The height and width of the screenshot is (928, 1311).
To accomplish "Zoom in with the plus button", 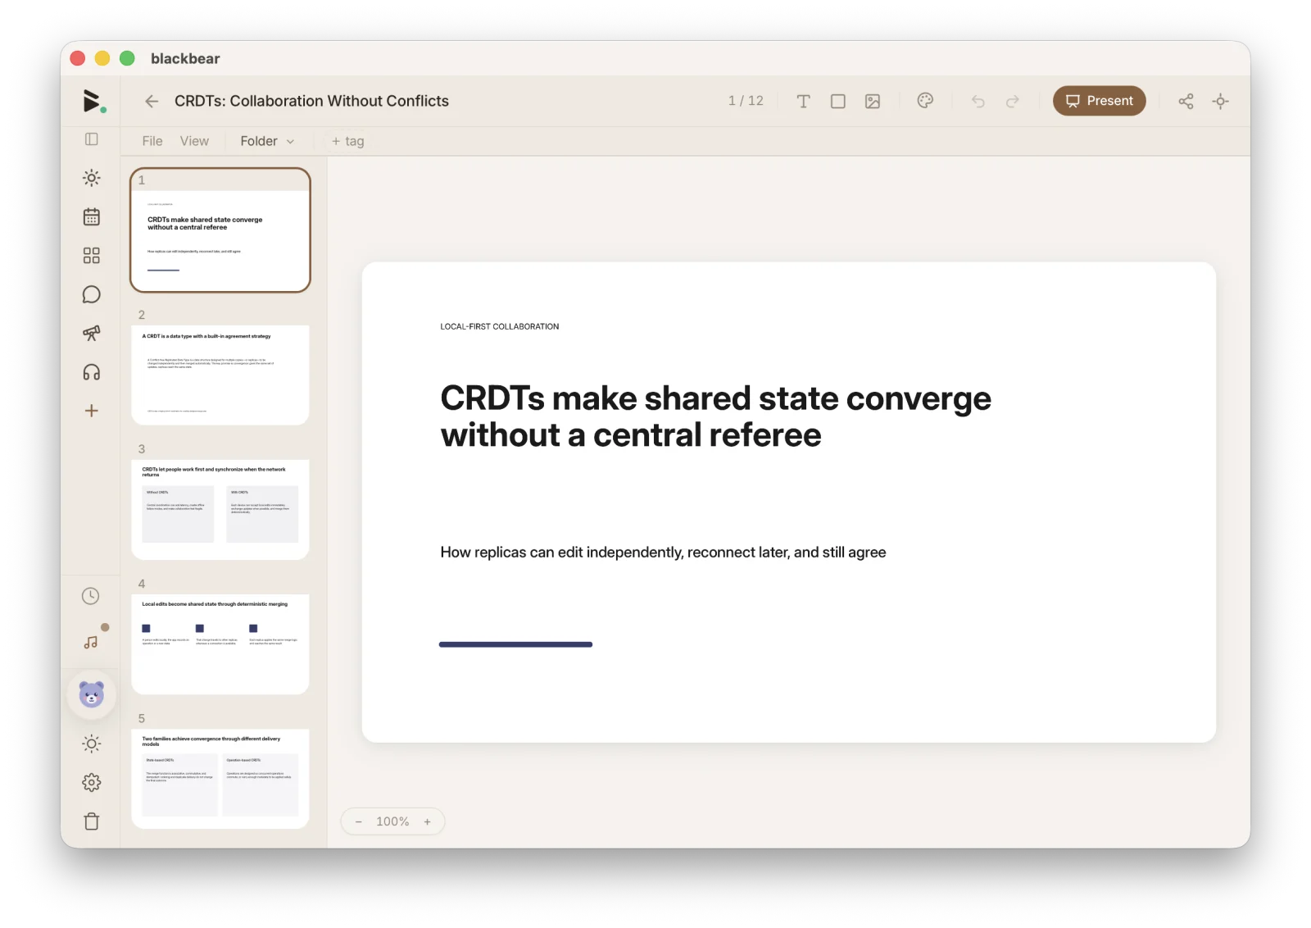I will pyautogui.click(x=427, y=821).
